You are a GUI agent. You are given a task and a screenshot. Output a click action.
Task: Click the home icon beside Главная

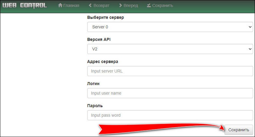60,5
